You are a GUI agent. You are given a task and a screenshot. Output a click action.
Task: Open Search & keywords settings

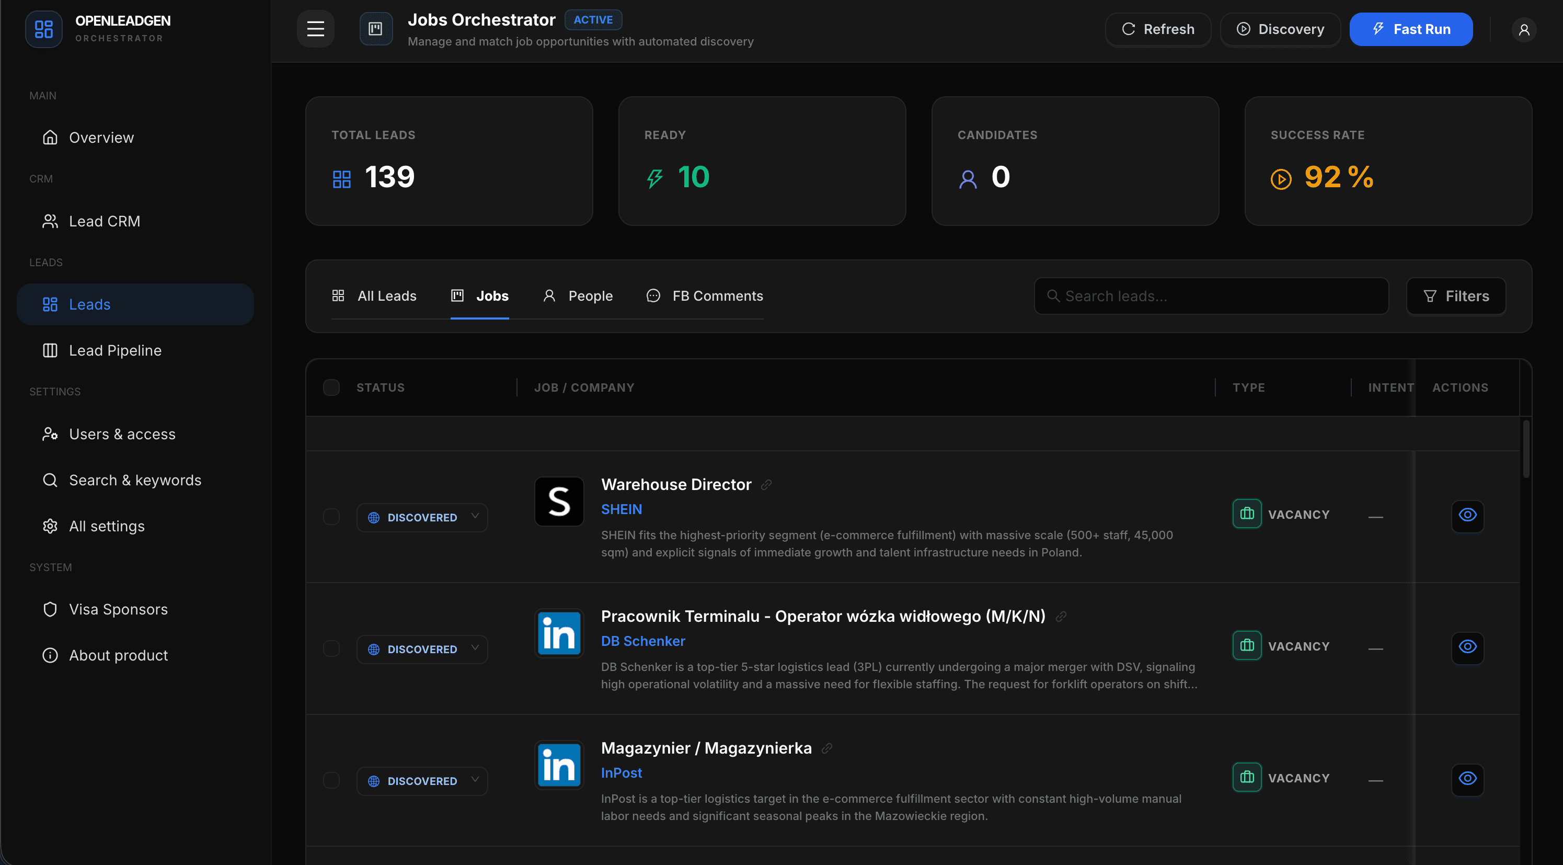(x=135, y=480)
